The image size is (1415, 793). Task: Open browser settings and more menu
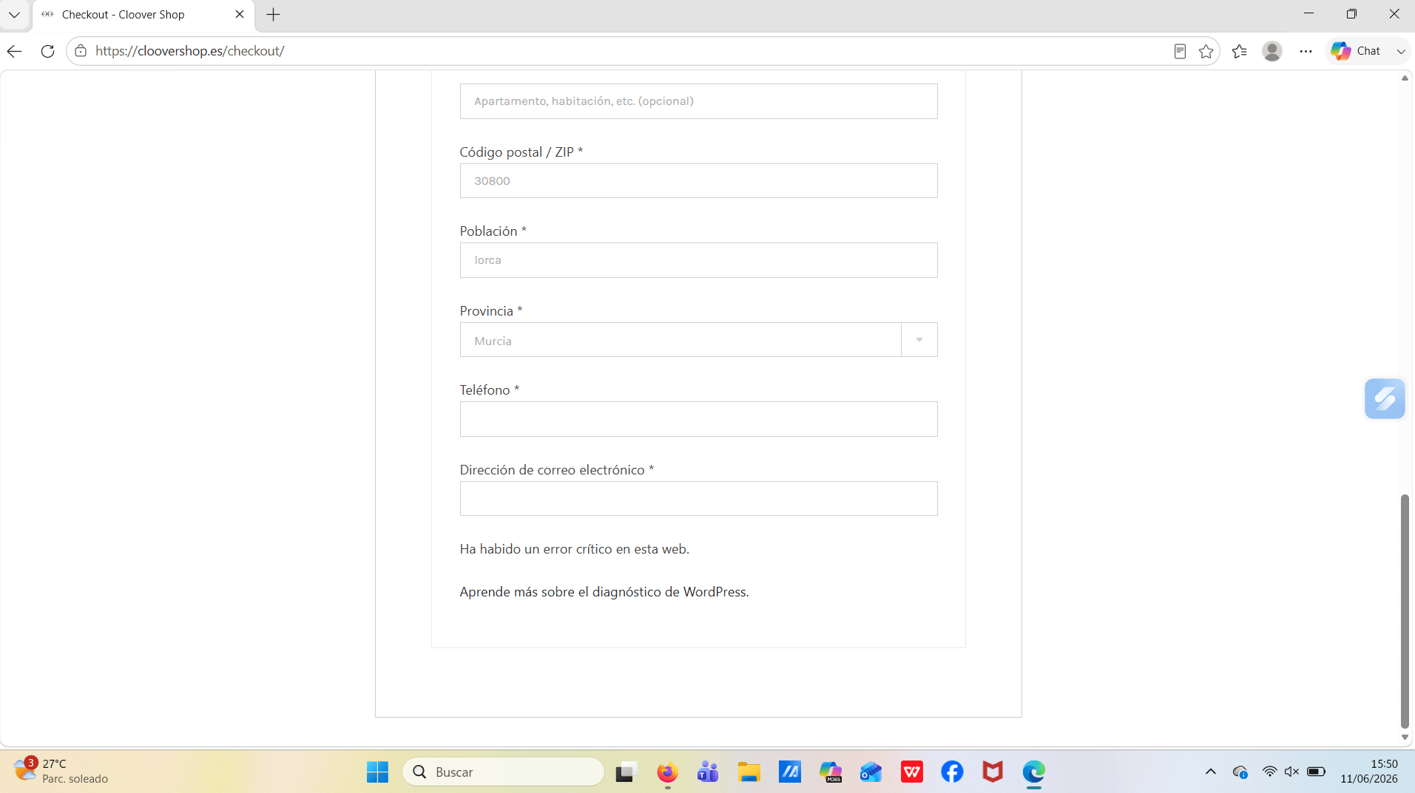[x=1306, y=51]
